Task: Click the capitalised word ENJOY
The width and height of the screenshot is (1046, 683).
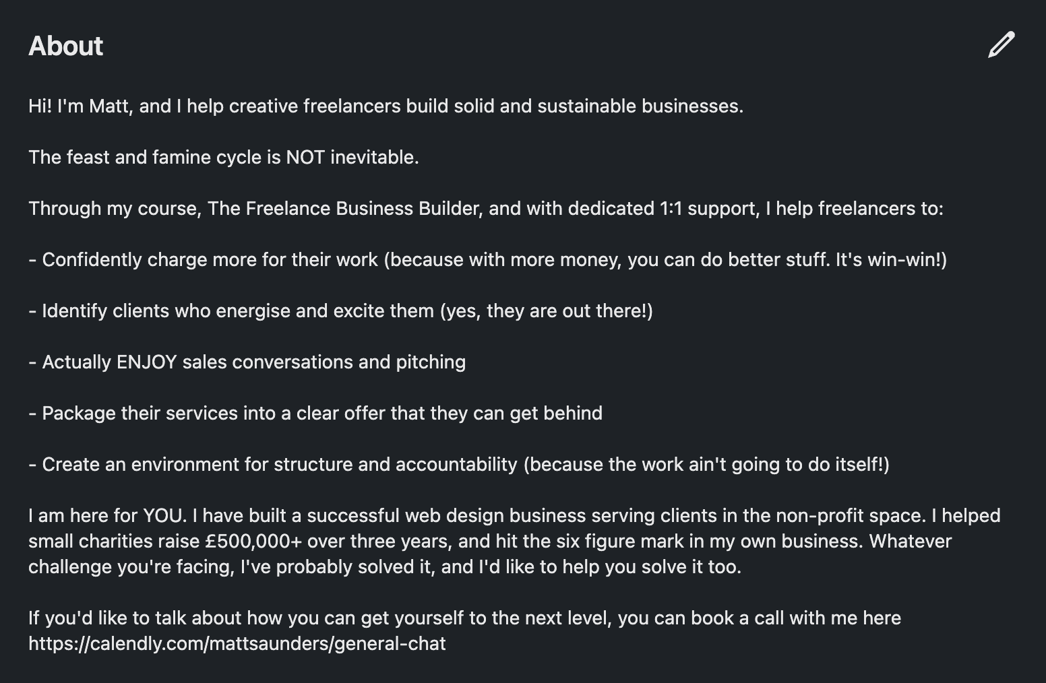Action: [146, 362]
